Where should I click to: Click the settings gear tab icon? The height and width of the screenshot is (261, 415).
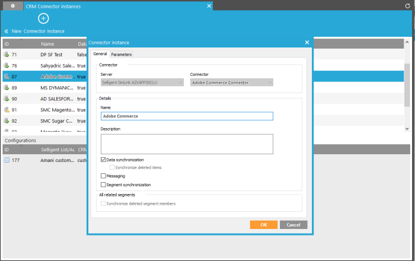coord(13,5)
